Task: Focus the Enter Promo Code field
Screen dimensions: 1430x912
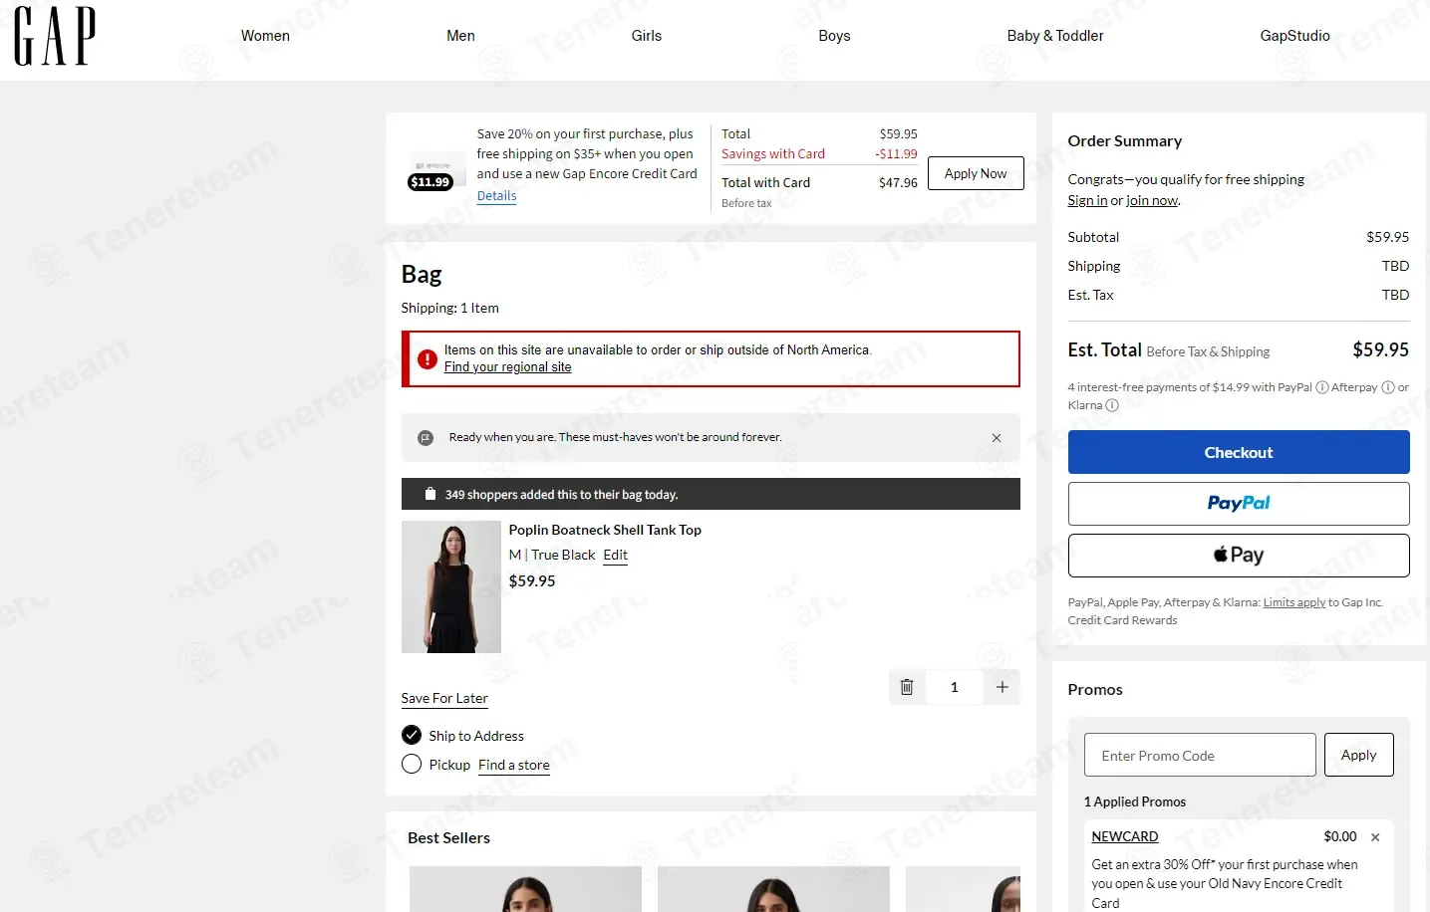Action: (x=1200, y=755)
